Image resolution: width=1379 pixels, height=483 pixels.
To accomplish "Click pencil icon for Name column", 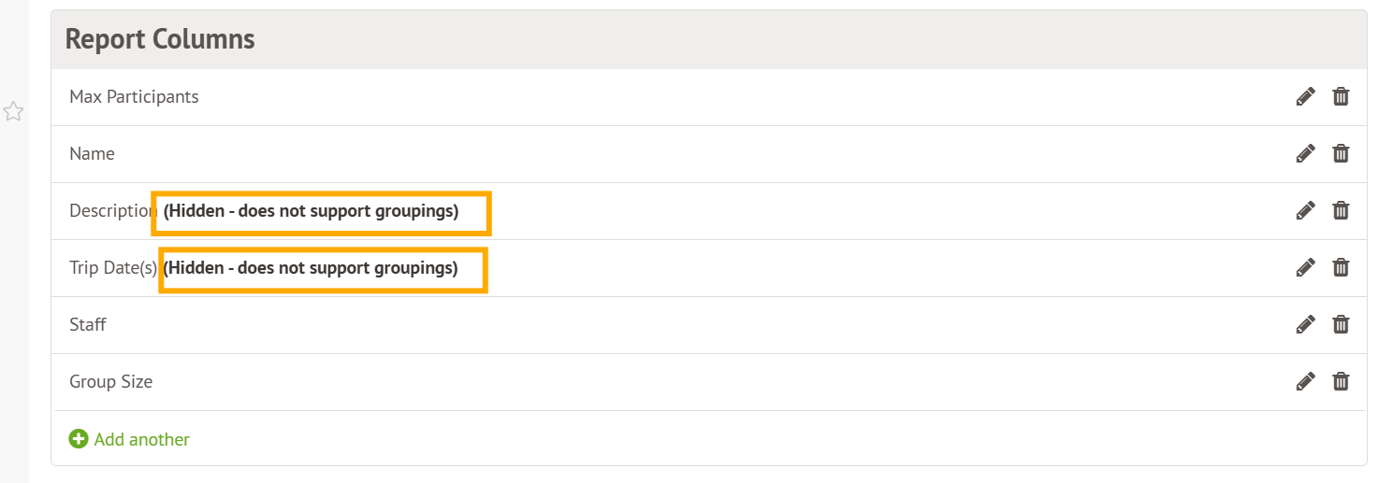I will 1305,154.
